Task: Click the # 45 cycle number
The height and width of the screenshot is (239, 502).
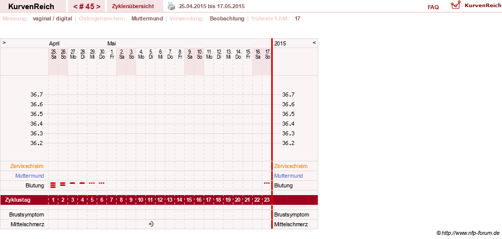Action: 87,7
